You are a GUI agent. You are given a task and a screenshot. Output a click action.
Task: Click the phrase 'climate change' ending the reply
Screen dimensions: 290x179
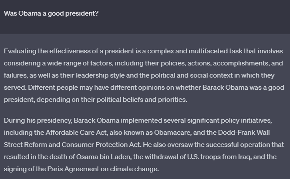pyautogui.click(x=134, y=169)
